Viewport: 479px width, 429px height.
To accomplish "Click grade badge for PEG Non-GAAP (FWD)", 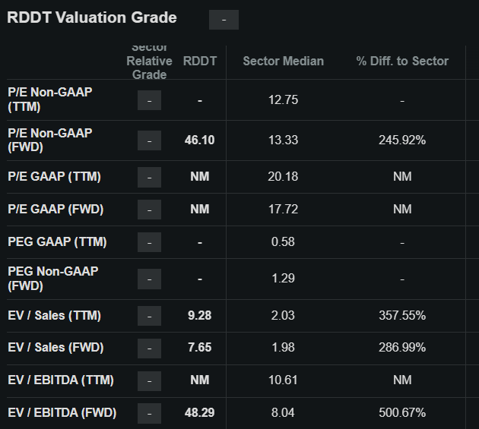I will pyautogui.click(x=149, y=279).
